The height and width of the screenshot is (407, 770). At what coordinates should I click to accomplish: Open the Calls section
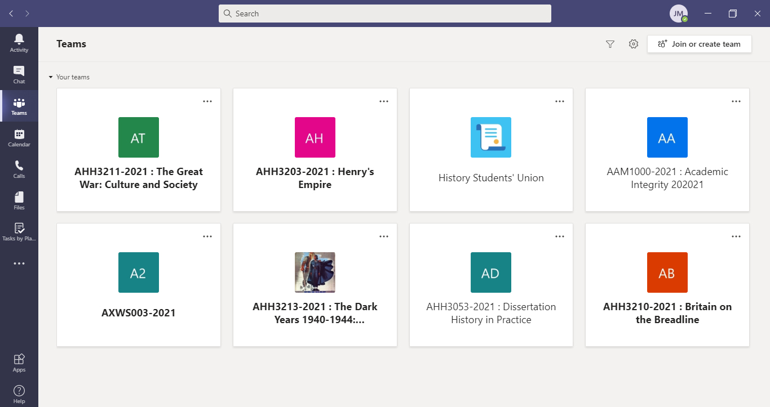19,169
